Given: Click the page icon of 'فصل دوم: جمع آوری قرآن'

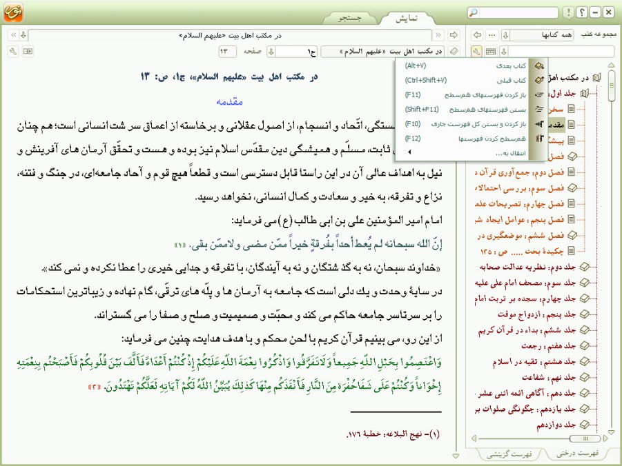Looking at the screenshot, I should 571,172.
